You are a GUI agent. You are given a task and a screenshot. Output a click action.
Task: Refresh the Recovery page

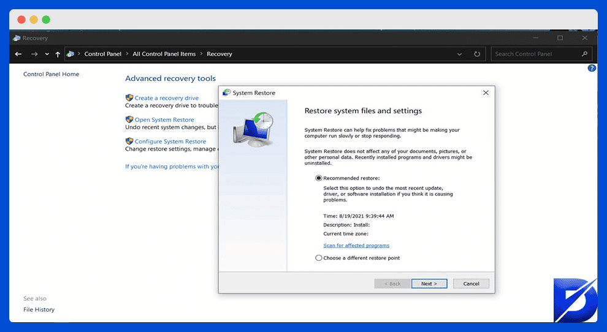click(477, 54)
